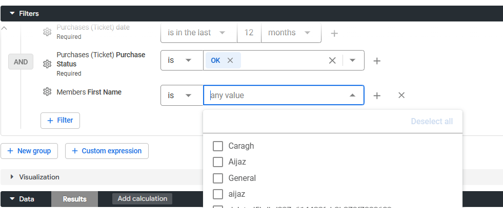Screen dimensions: 503x208
Task: Open settings gear for Purchases (Ticket) date filter
Action: click(47, 32)
